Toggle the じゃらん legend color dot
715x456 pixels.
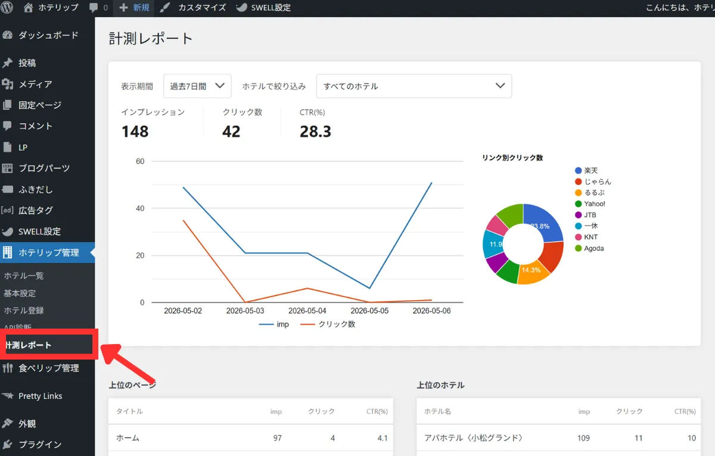pyautogui.click(x=578, y=182)
